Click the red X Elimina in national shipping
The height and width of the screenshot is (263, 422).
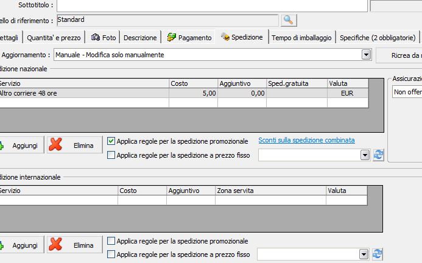coord(74,145)
